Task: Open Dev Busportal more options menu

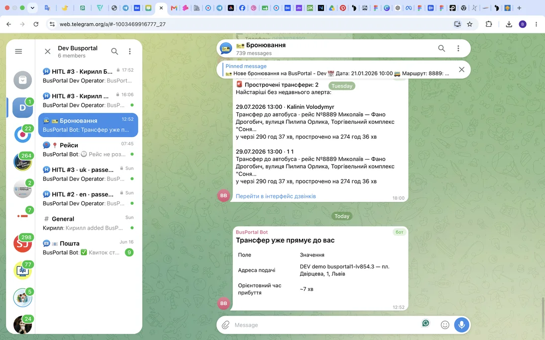Action: pyautogui.click(x=130, y=51)
